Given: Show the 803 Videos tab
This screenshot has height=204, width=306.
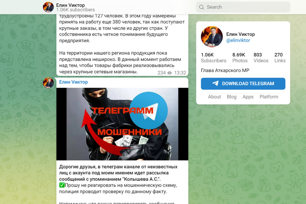Looking at the screenshot, I should point(261,58).
